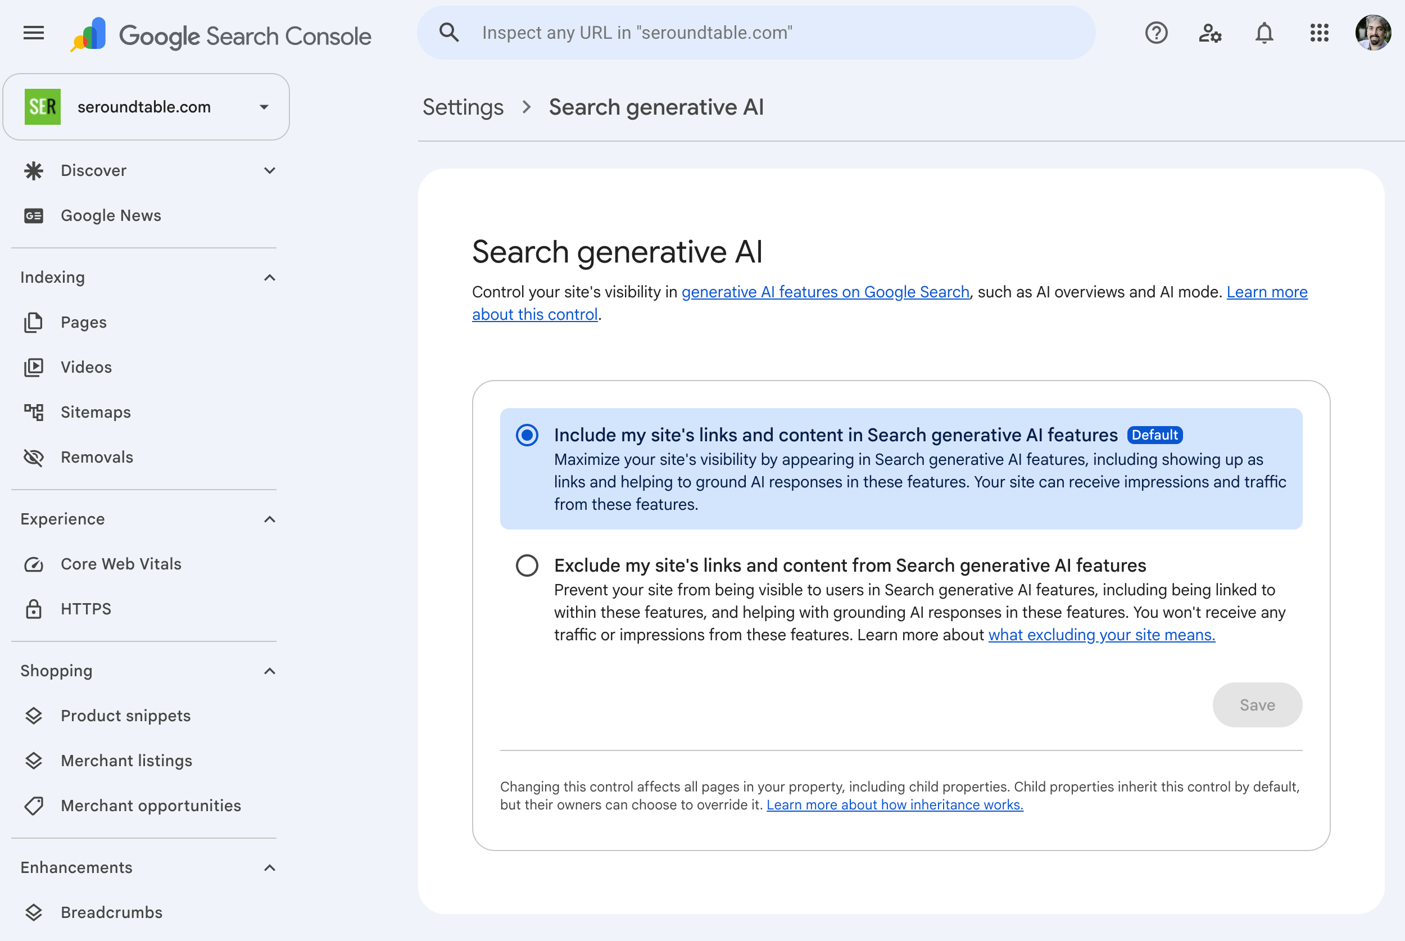
Task: Select Exclude my site's links radio button
Action: [x=527, y=565]
